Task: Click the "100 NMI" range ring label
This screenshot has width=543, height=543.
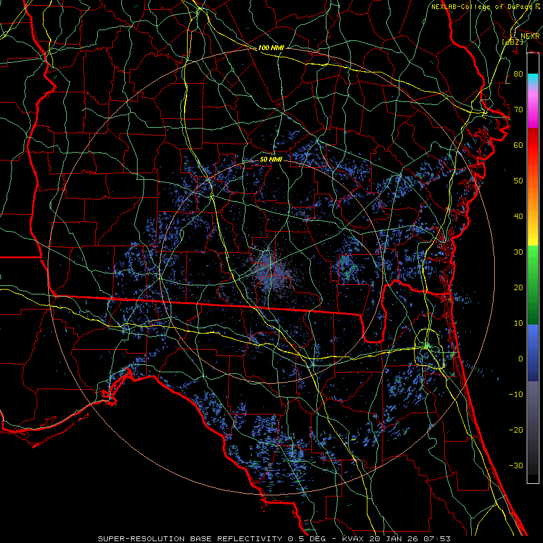Action: (271, 48)
